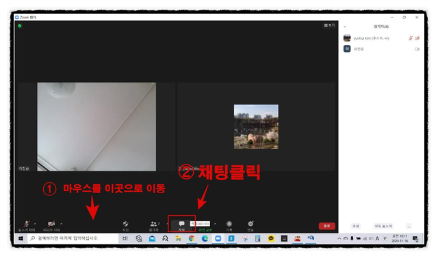Open Action Center notifications icon

[415, 239]
